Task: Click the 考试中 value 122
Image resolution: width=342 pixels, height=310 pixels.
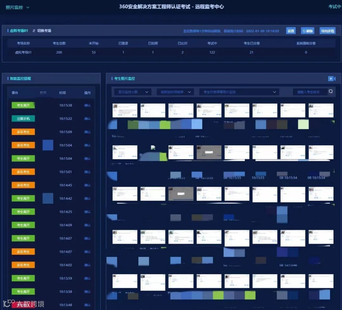Action: pos(212,52)
